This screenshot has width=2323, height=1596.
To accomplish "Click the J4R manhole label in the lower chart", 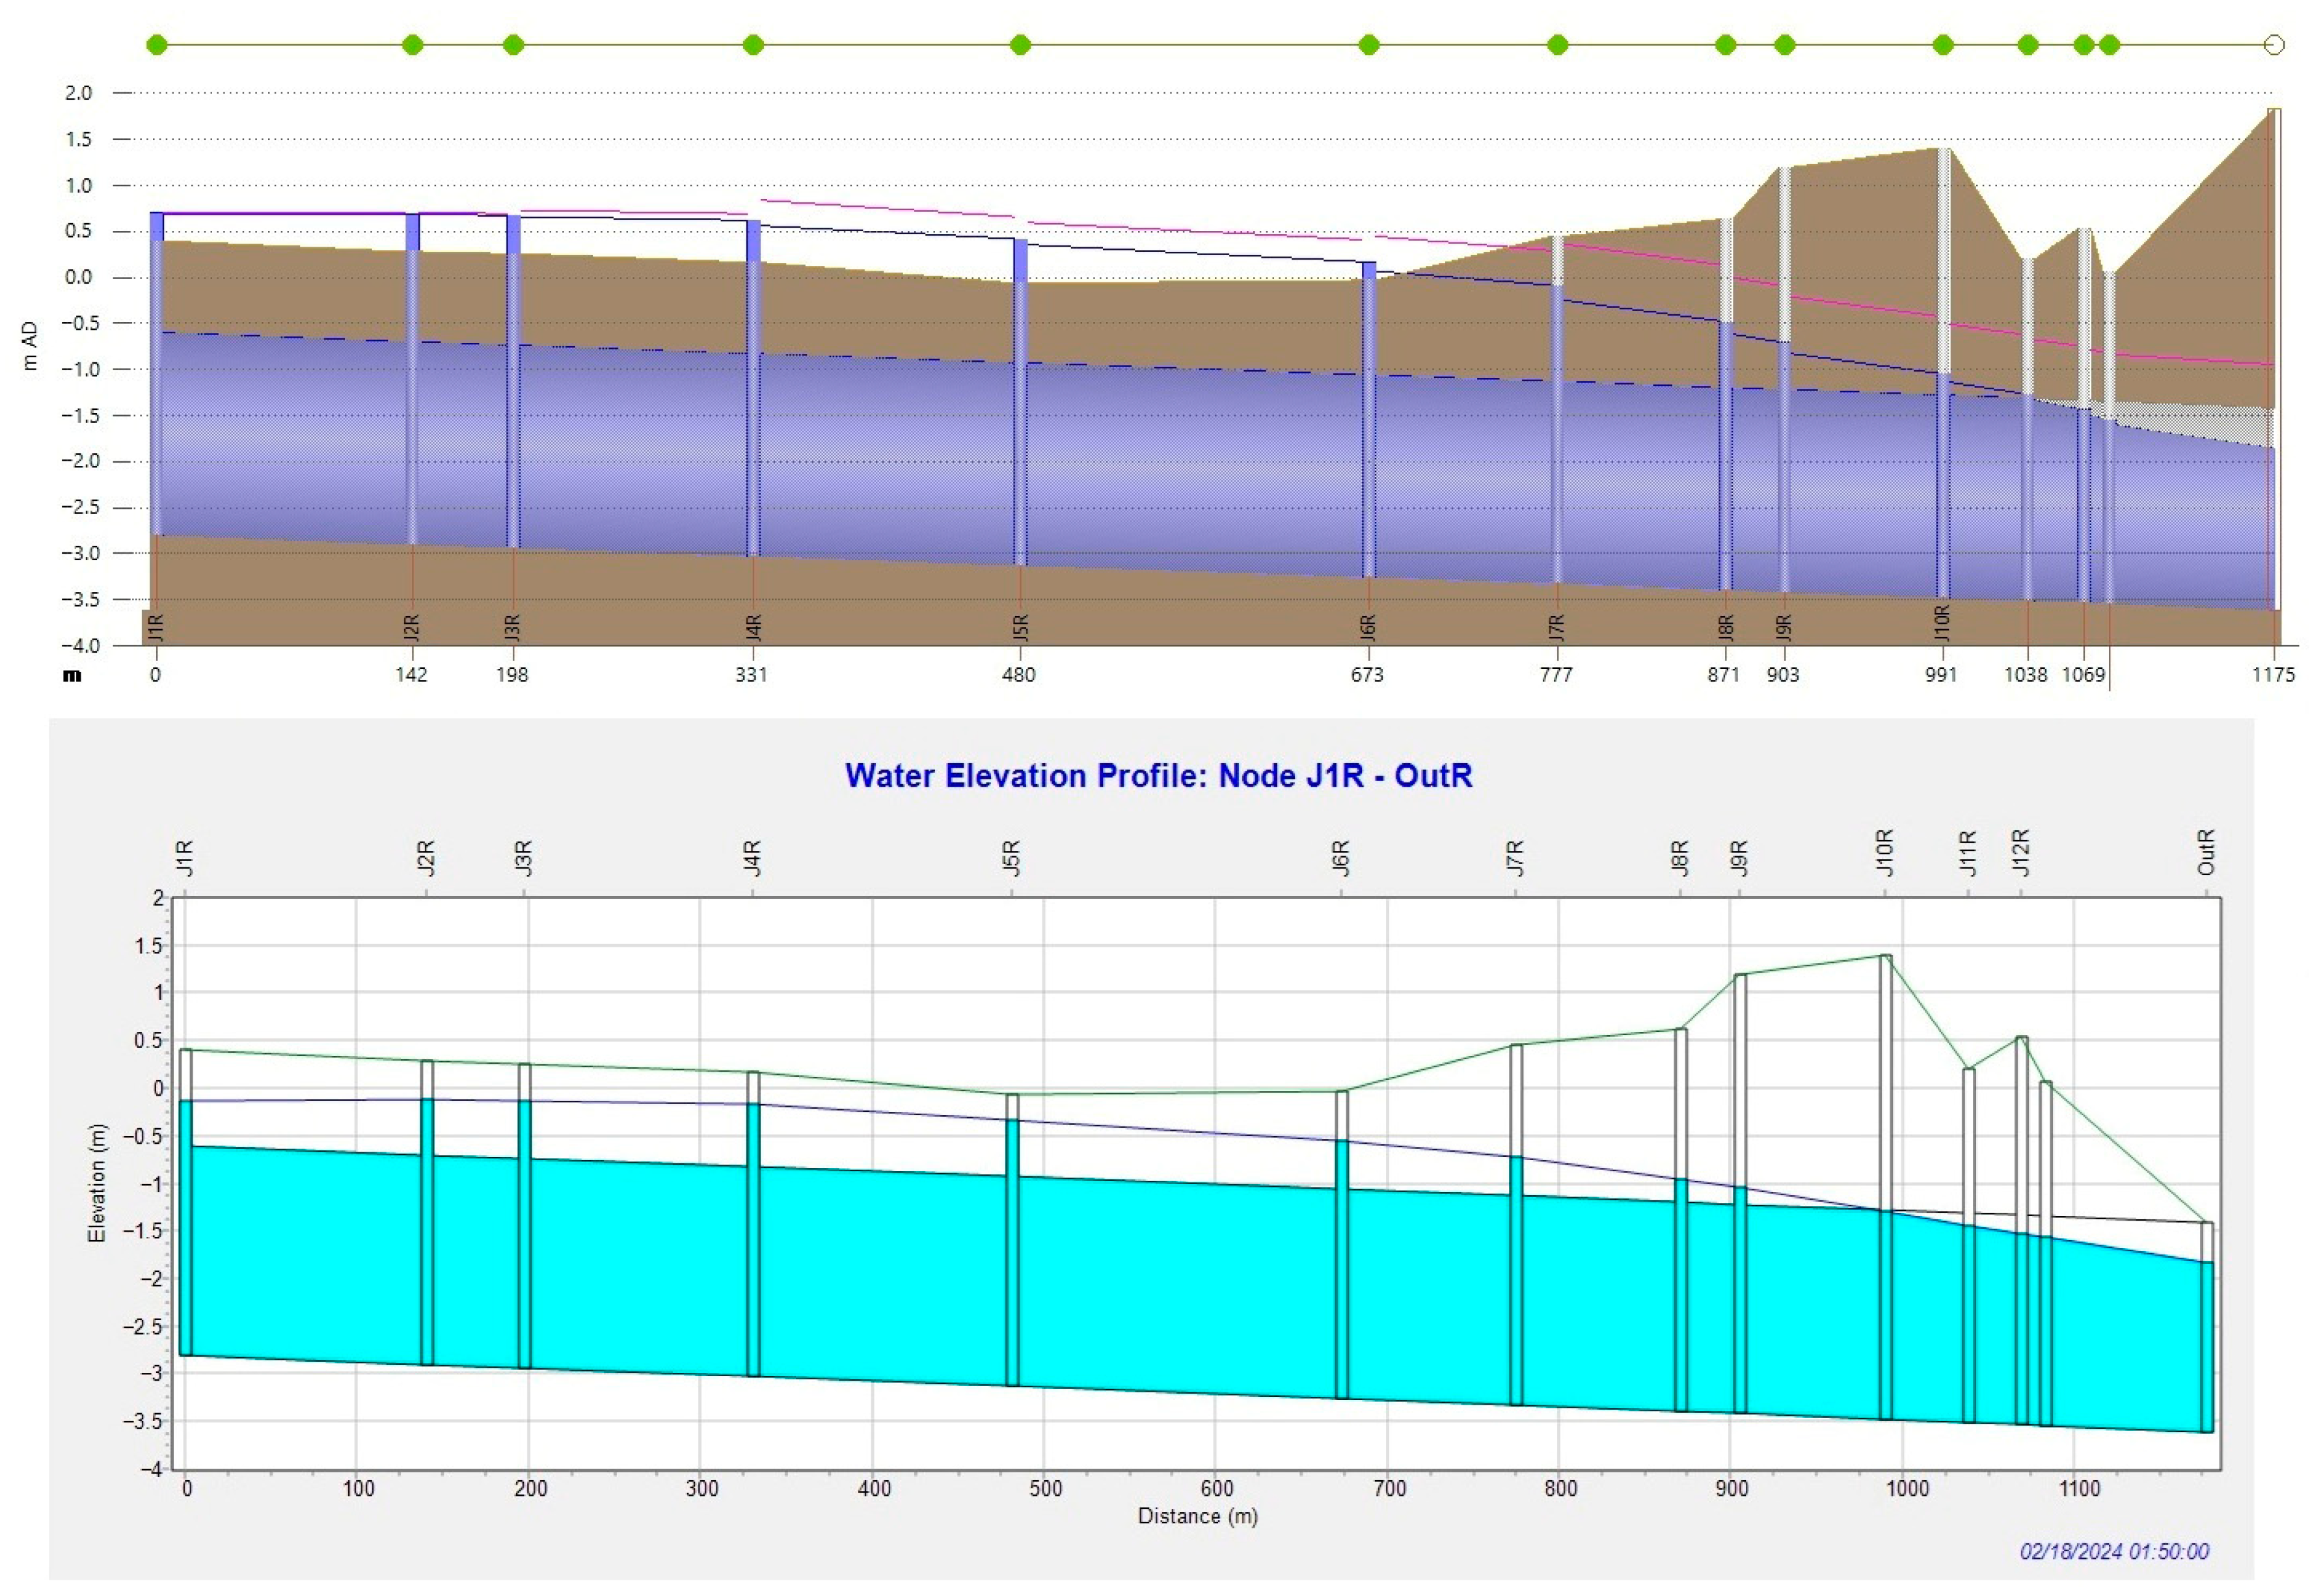I will (753, 858).
